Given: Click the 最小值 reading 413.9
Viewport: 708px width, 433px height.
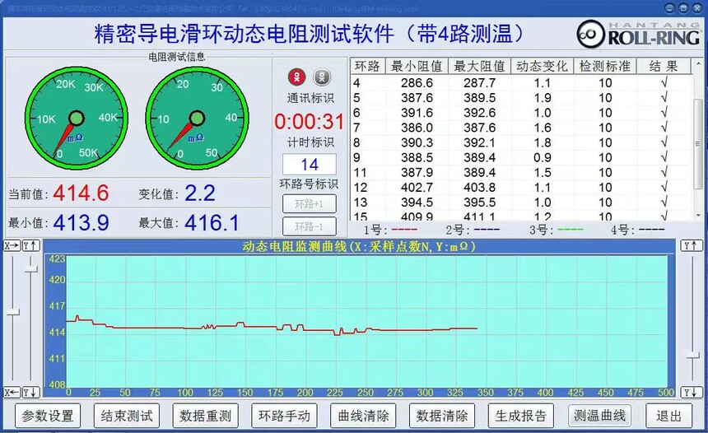Looking at the screenshot, I should (x=81, y=222).
